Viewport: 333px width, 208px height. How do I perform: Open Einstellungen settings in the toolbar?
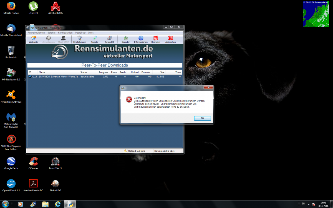tap(80, 39)
